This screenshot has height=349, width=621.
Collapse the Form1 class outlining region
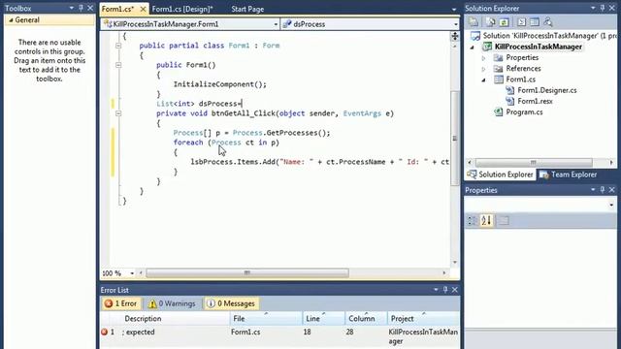pyautogui.click(x=118, y=46)
